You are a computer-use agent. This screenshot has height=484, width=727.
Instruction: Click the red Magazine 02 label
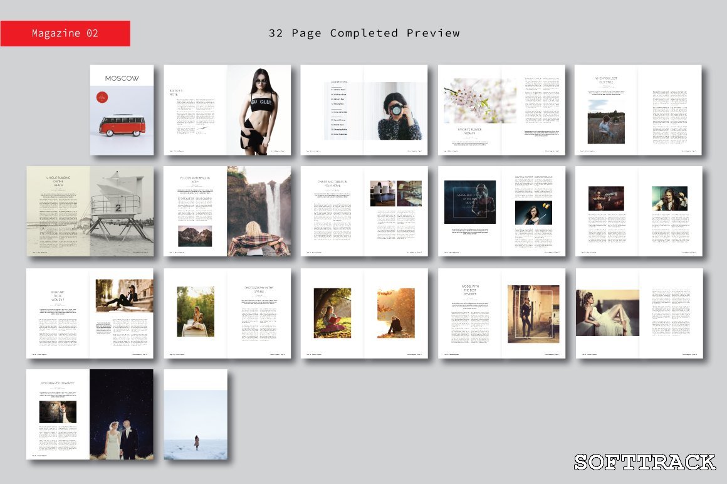[65, 33]
